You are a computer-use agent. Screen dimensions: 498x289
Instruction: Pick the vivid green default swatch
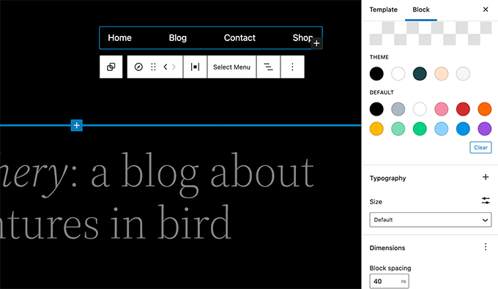pos(420,129)
